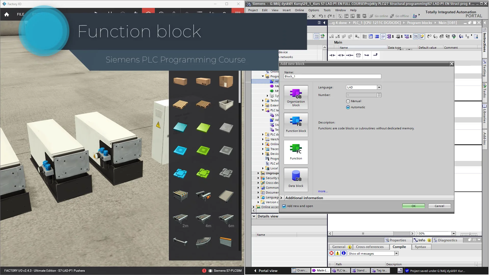Insert a normally open contact in LAD favorites
Screen dimensions: 489x275
332,55
